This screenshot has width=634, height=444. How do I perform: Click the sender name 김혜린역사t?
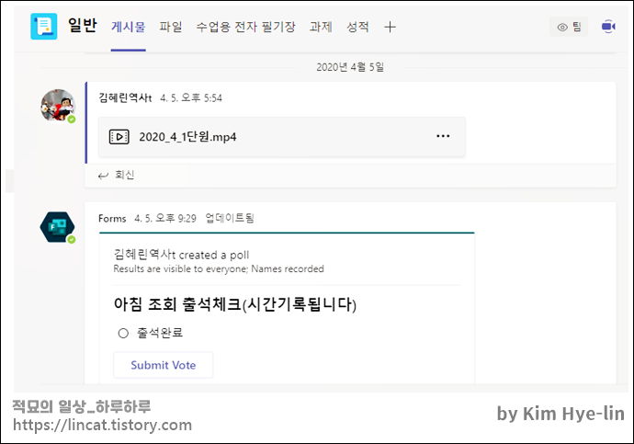[x=125, y=97]
